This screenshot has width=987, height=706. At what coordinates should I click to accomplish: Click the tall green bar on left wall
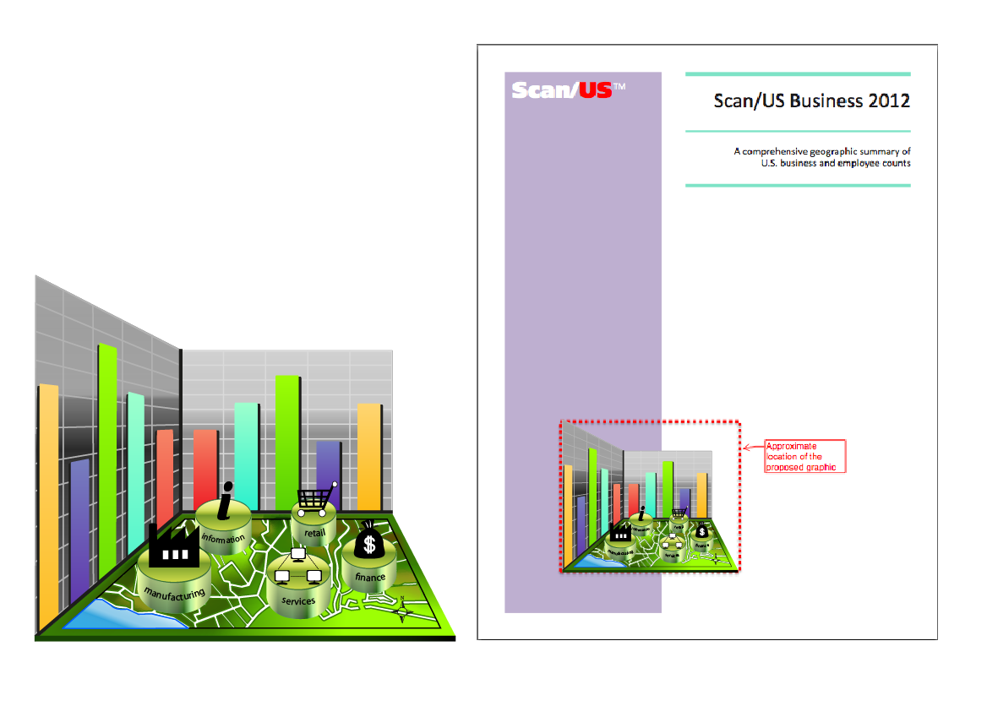coord(107,460)
